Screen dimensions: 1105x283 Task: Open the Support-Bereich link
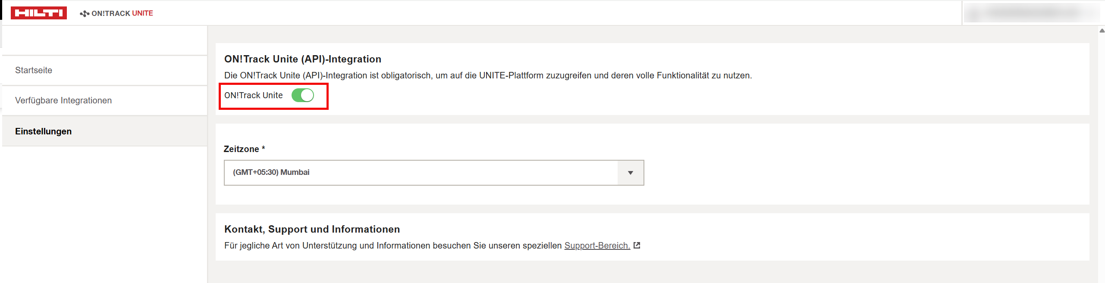click(x=597, y=246)
